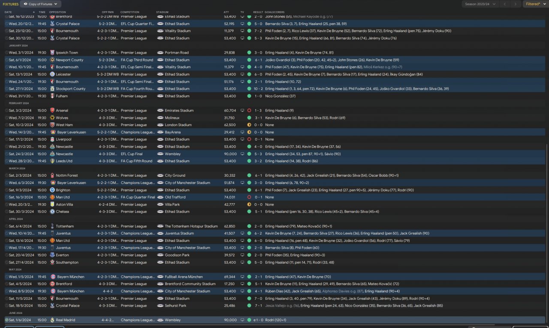Viewport: 549px width, 328px height.
Task: Tick the selection circle for the Tottenham fixture
Action: (6, 226)
